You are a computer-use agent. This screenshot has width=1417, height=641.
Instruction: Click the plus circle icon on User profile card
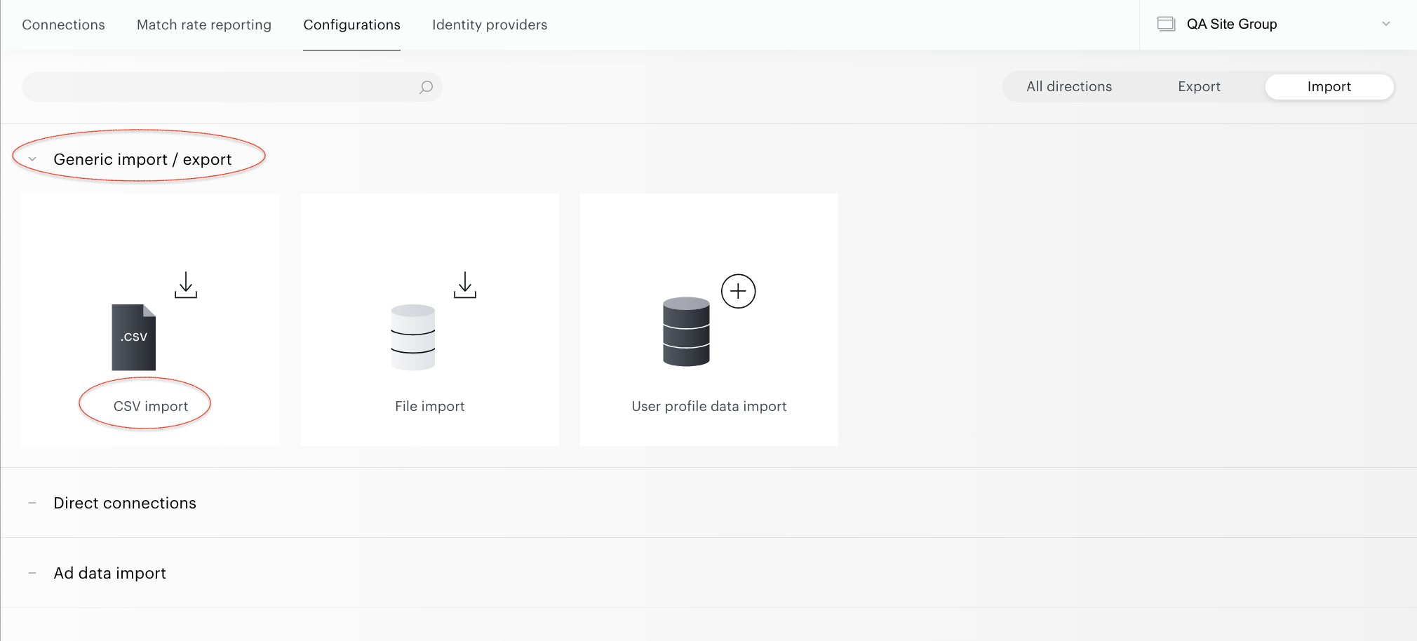click(x=739, y=291)
